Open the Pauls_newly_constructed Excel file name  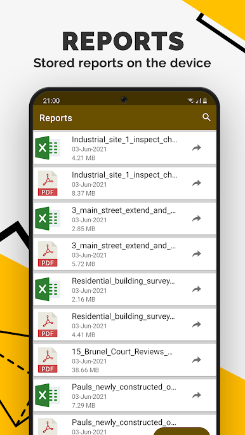[124, 387]
